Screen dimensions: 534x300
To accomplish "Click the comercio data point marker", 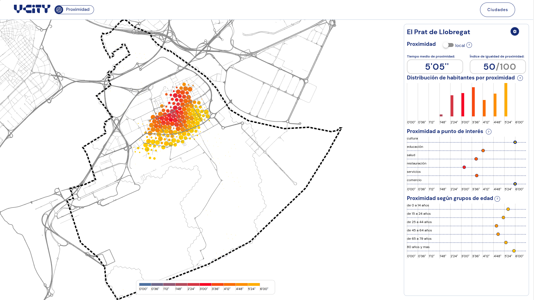I will pos(515,184).
